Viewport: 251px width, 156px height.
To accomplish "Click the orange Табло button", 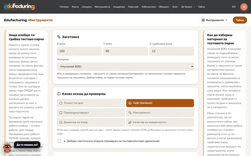I will tap(240, 20).
